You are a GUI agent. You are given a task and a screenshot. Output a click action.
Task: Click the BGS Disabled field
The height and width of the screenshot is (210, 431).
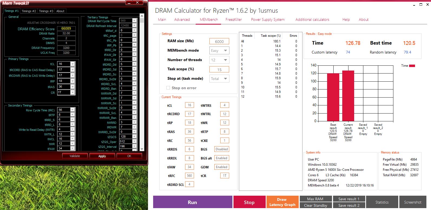point(222,149)
